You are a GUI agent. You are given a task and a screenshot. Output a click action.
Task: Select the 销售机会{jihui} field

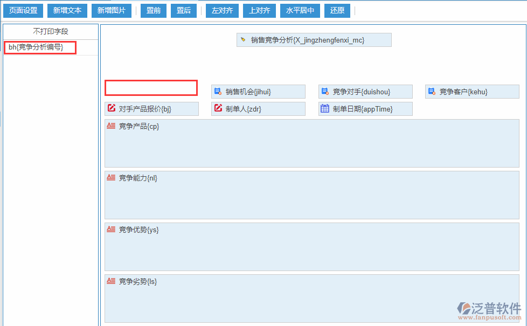[258, 92]
